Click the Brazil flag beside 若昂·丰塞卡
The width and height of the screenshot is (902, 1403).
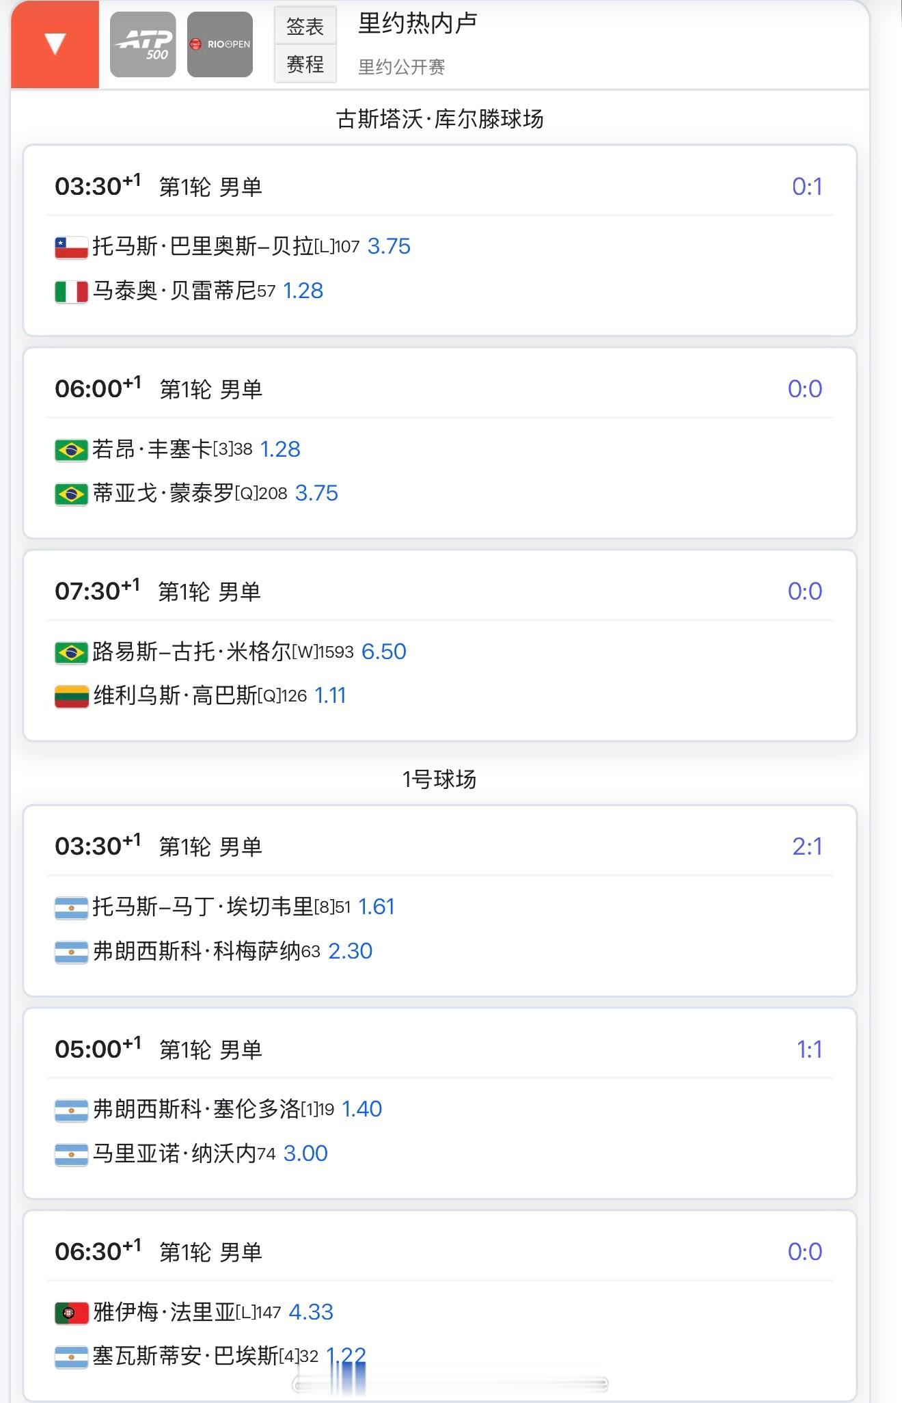pyautogui.click(x=71, y=450)
